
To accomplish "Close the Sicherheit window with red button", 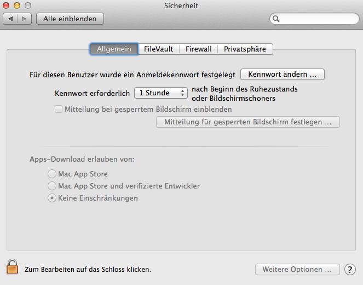I will [6, 5].
